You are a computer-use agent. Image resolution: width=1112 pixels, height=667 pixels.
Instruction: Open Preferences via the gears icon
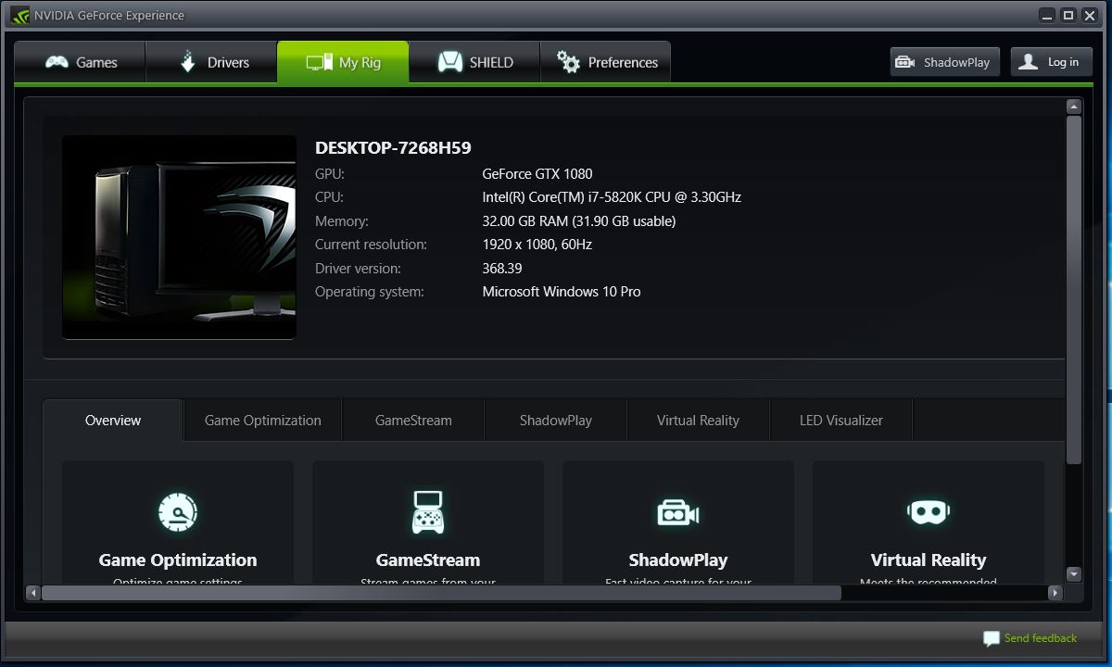click(x=569, y=61)
